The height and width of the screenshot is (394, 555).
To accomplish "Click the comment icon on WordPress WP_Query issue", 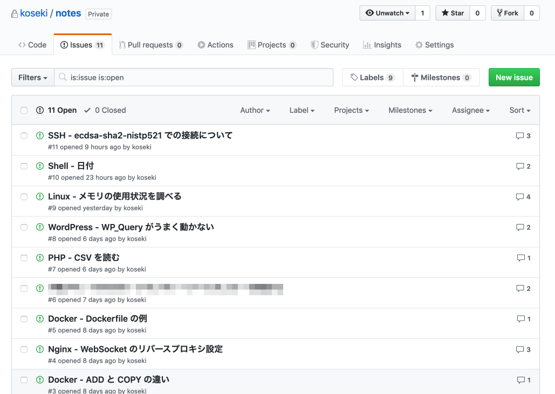I will [519, 227].
